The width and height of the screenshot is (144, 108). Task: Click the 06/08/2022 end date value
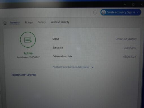point(130,57)
